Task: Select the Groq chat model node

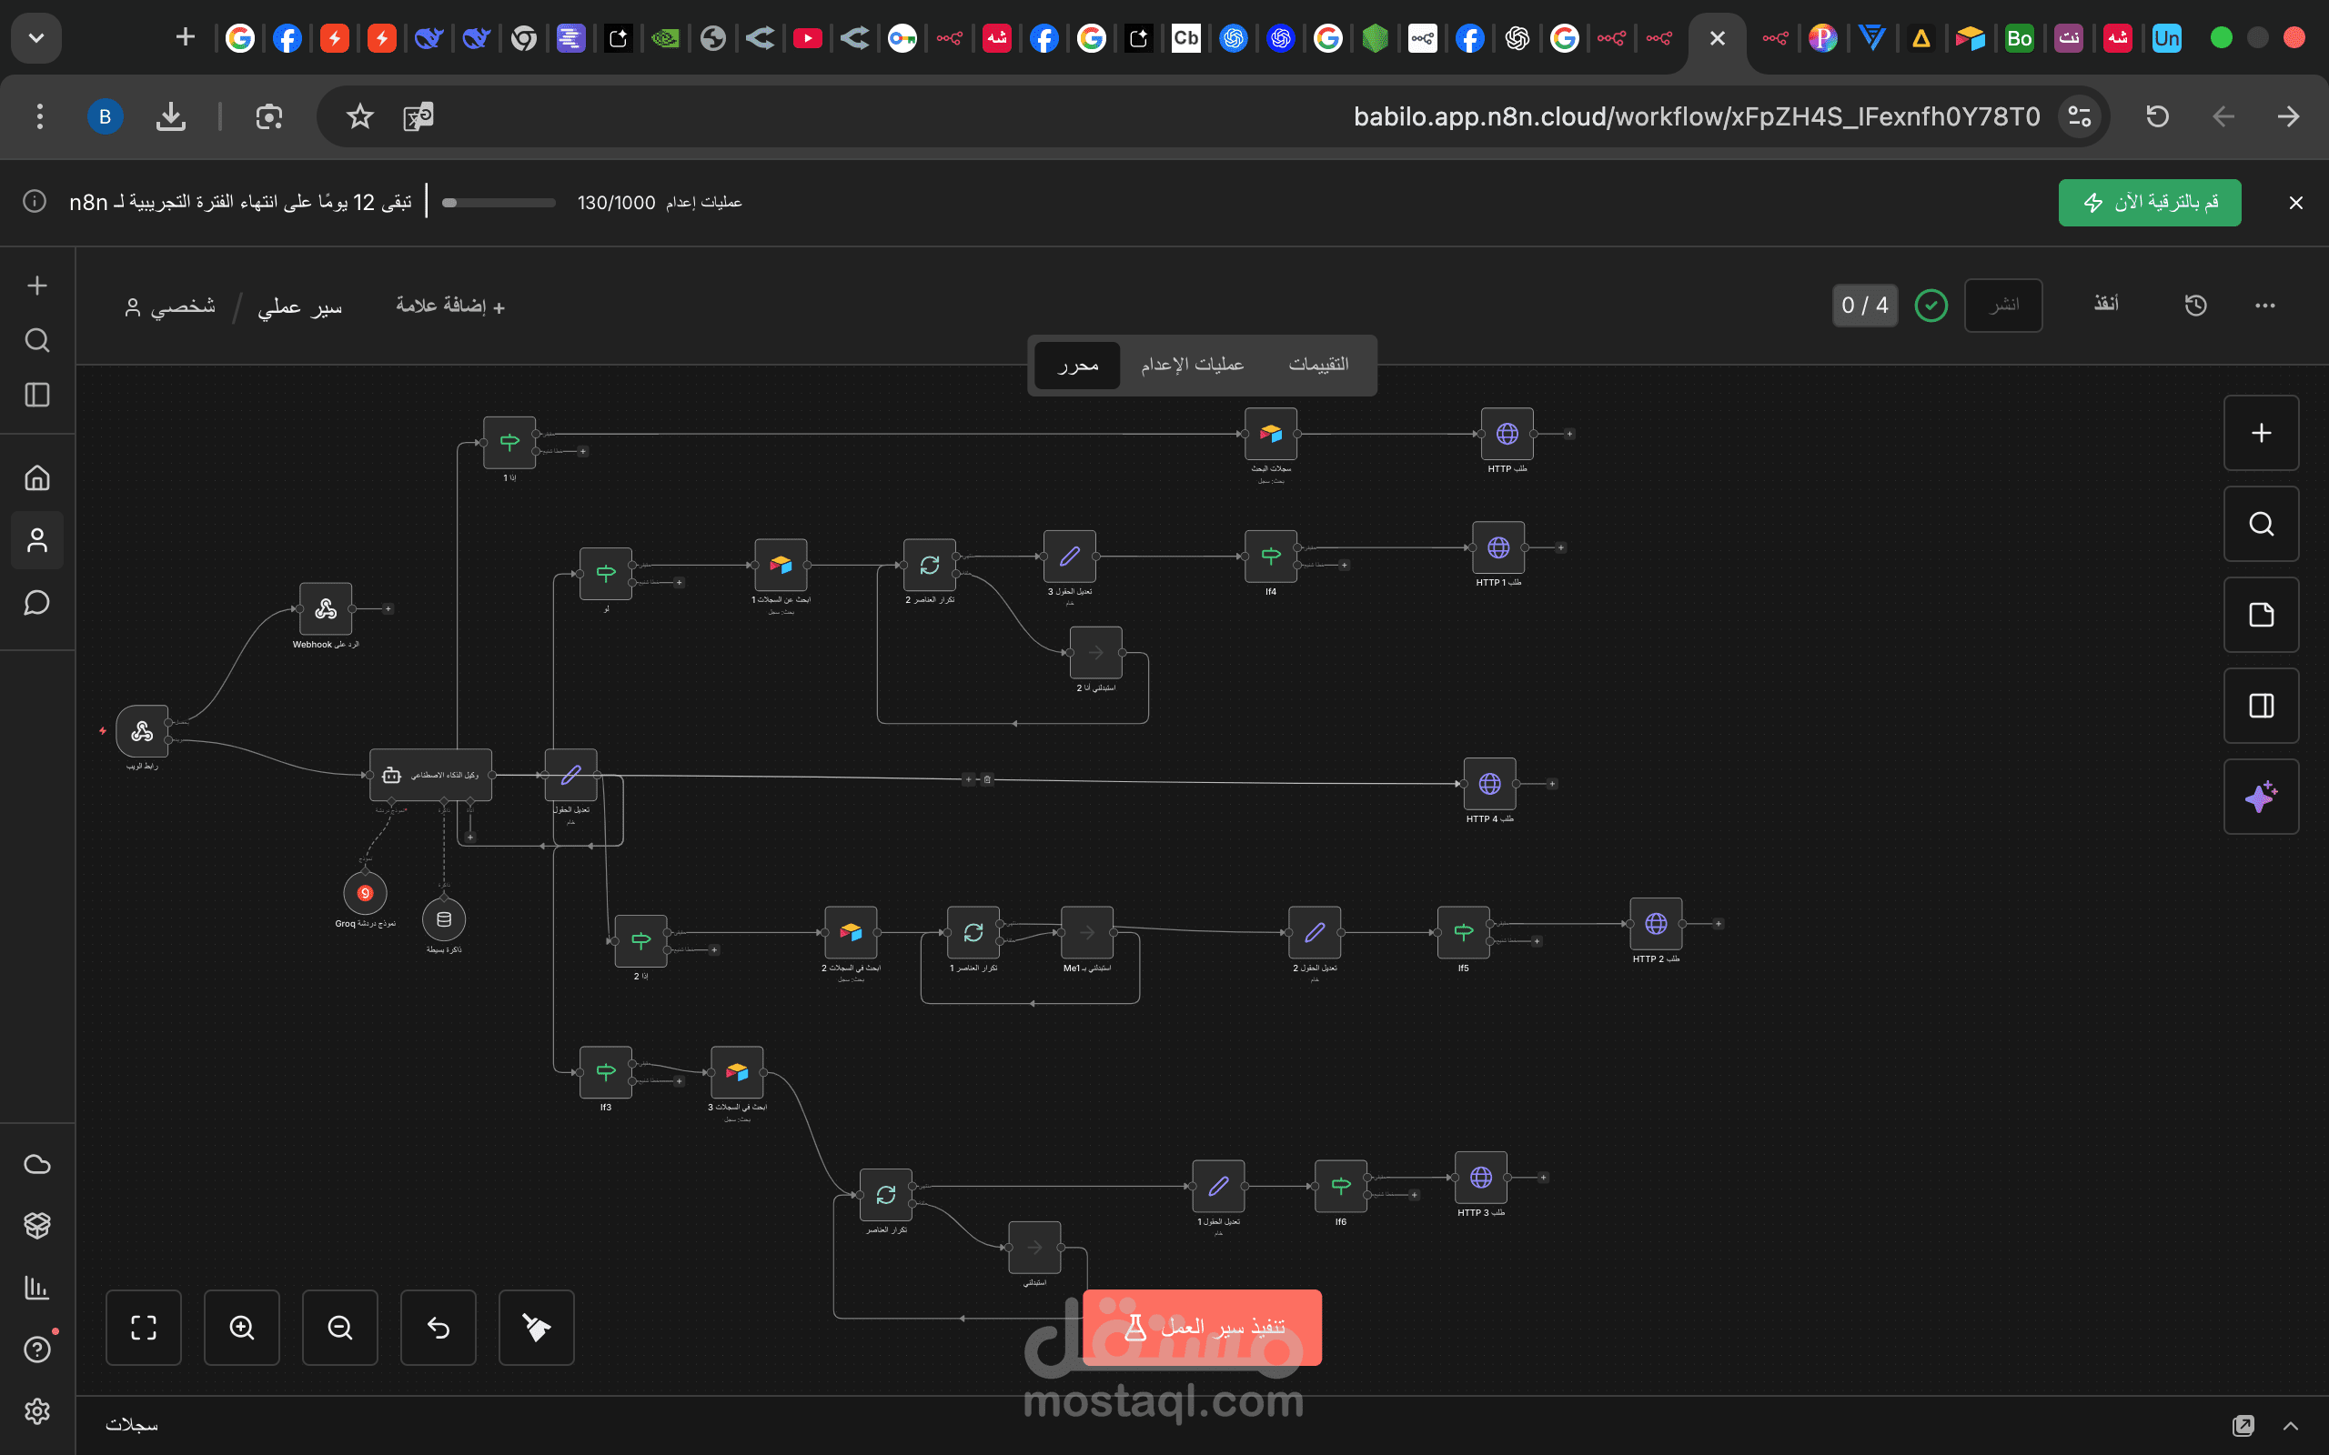Action: (365, 893)
